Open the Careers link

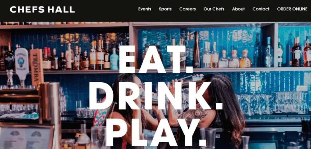coord(187,9)
